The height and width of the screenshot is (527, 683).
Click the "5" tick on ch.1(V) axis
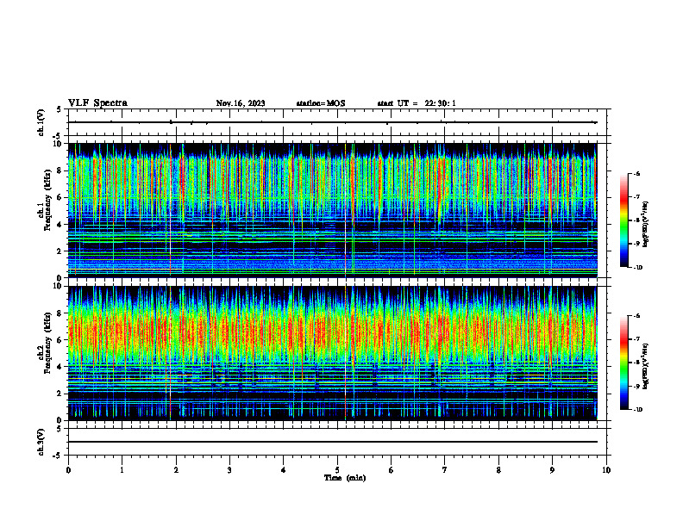tap(60, 109)
